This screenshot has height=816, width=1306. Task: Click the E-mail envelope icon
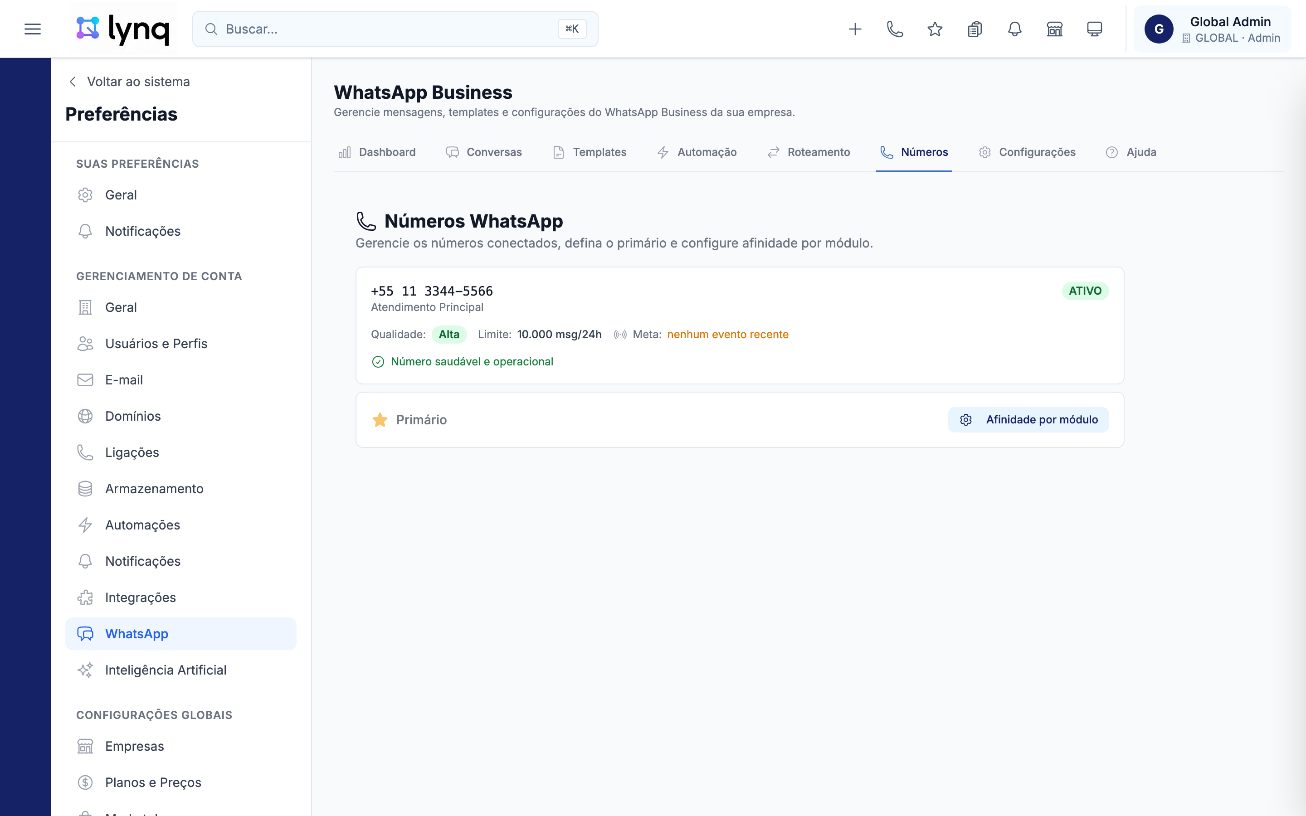point(85,380)
